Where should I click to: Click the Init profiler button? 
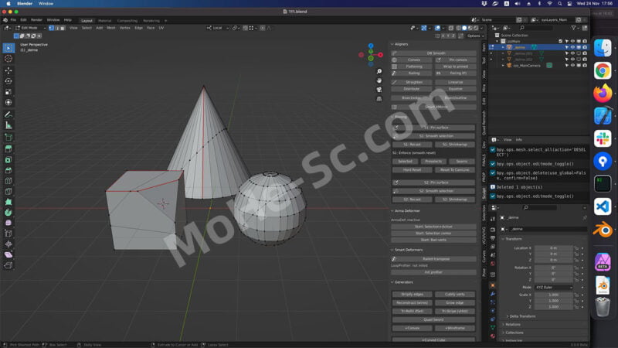(433, 273)
